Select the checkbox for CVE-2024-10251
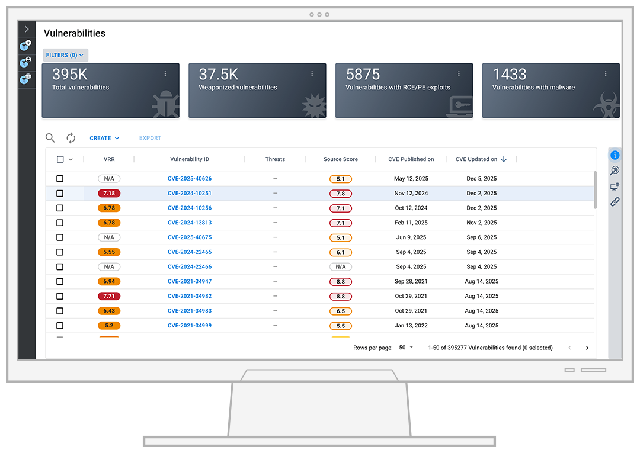The height and width of the screenshot is (453, 640). pyautogui.click(x=59, y=193)
